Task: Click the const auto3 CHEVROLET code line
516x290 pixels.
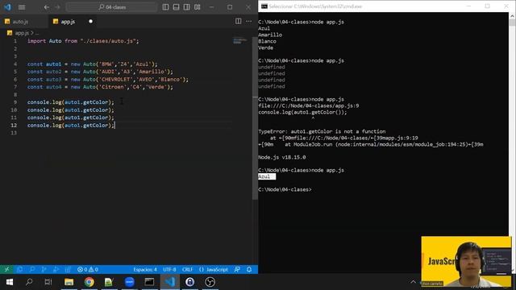Action: point(107,79)
